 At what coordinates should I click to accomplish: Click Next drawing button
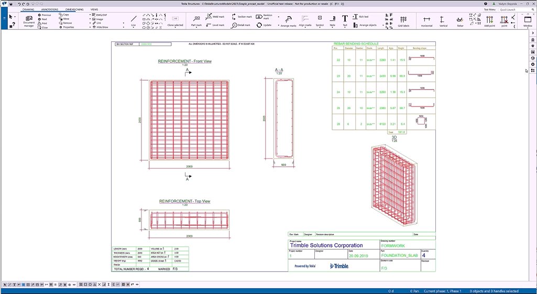43,19
